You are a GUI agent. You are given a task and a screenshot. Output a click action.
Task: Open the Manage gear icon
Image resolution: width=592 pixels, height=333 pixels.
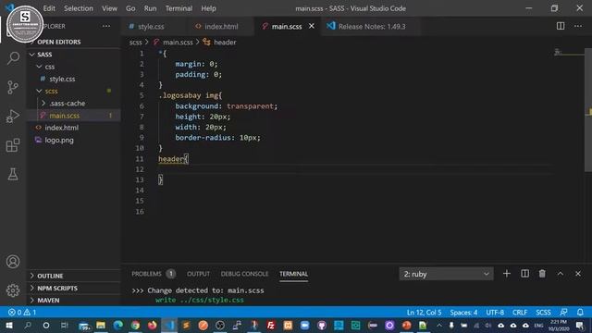point(13,290)
